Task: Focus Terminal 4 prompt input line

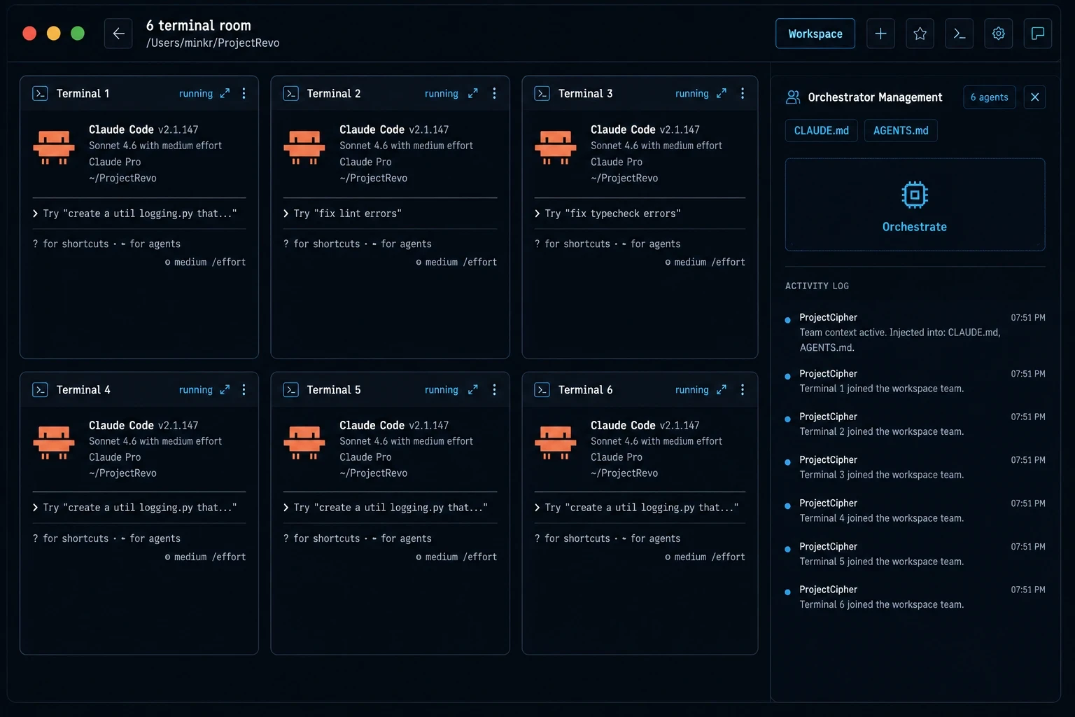Action: click(139, 508)
